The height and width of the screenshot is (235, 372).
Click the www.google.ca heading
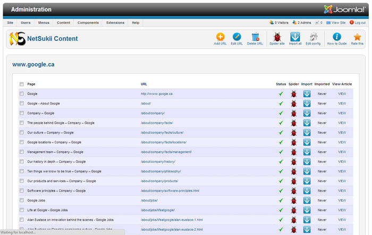[33, 64]
